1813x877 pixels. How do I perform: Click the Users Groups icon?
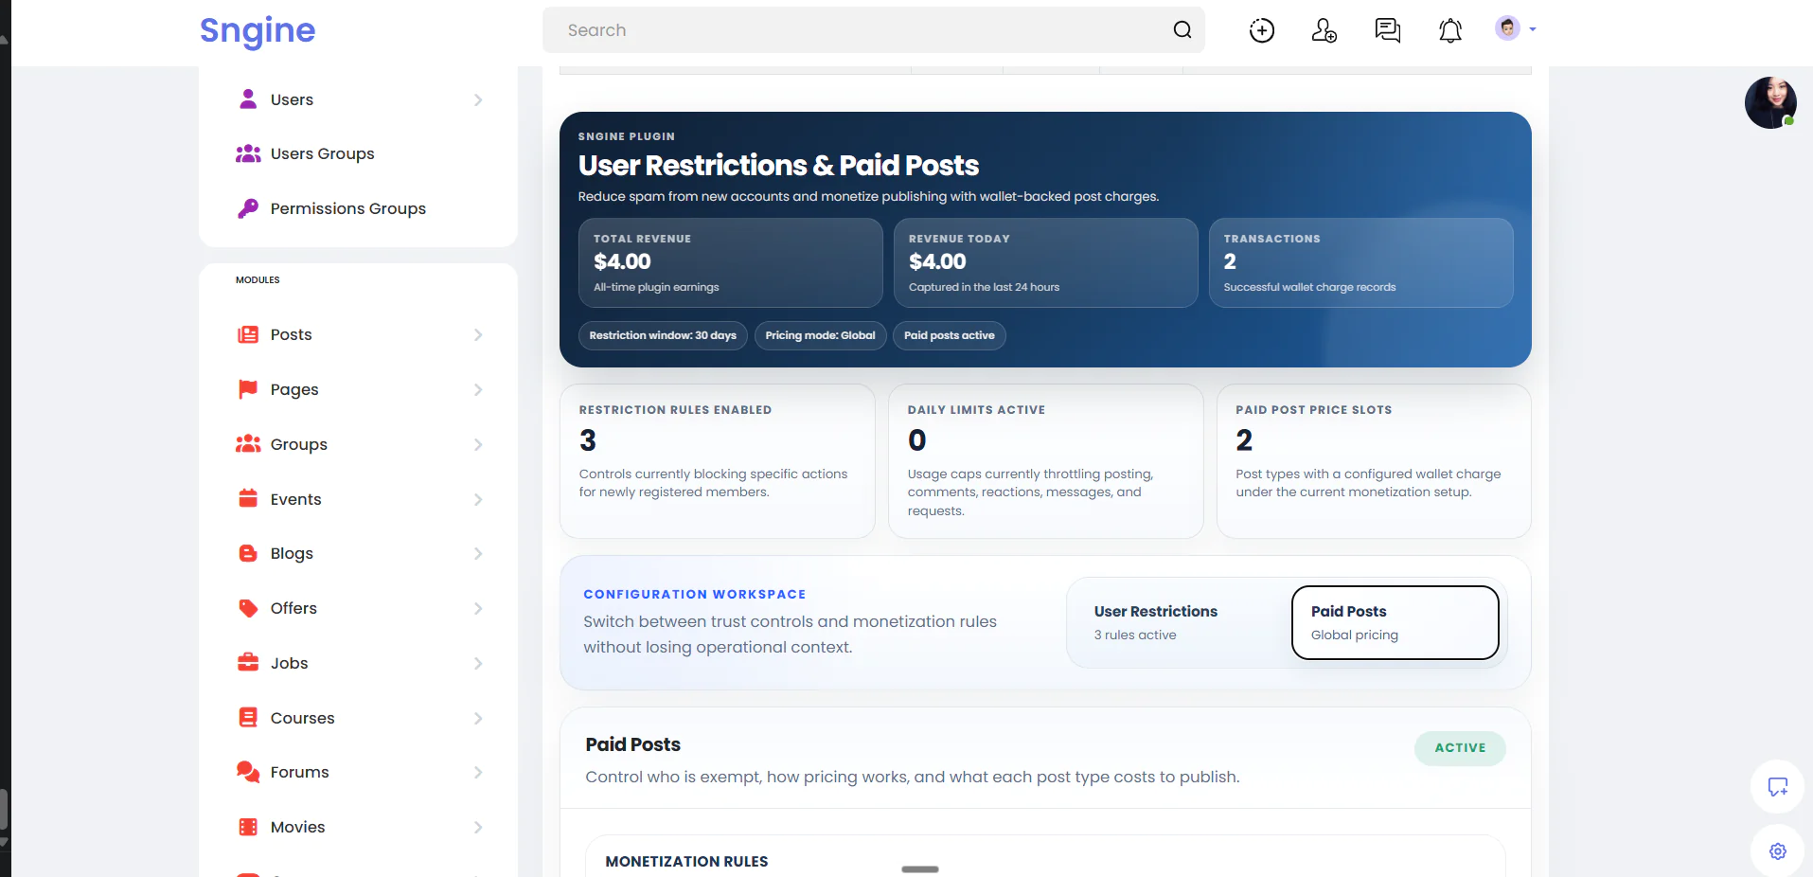(248, 153)
